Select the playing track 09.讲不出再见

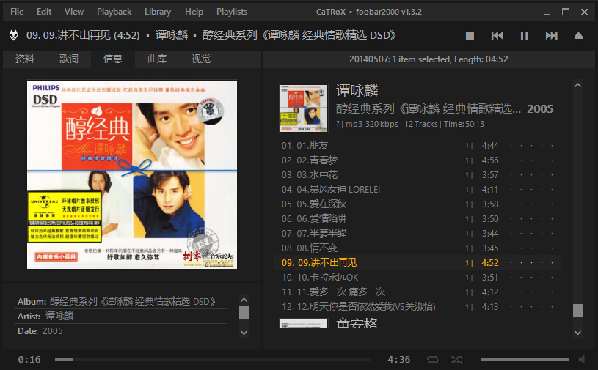point(417,262)
